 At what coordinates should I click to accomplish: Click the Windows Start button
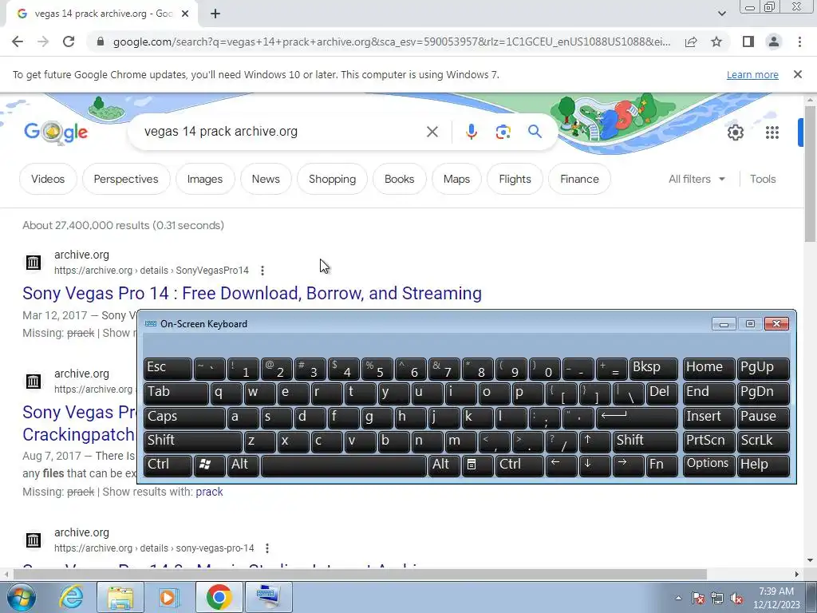click(x=21, y=597)
